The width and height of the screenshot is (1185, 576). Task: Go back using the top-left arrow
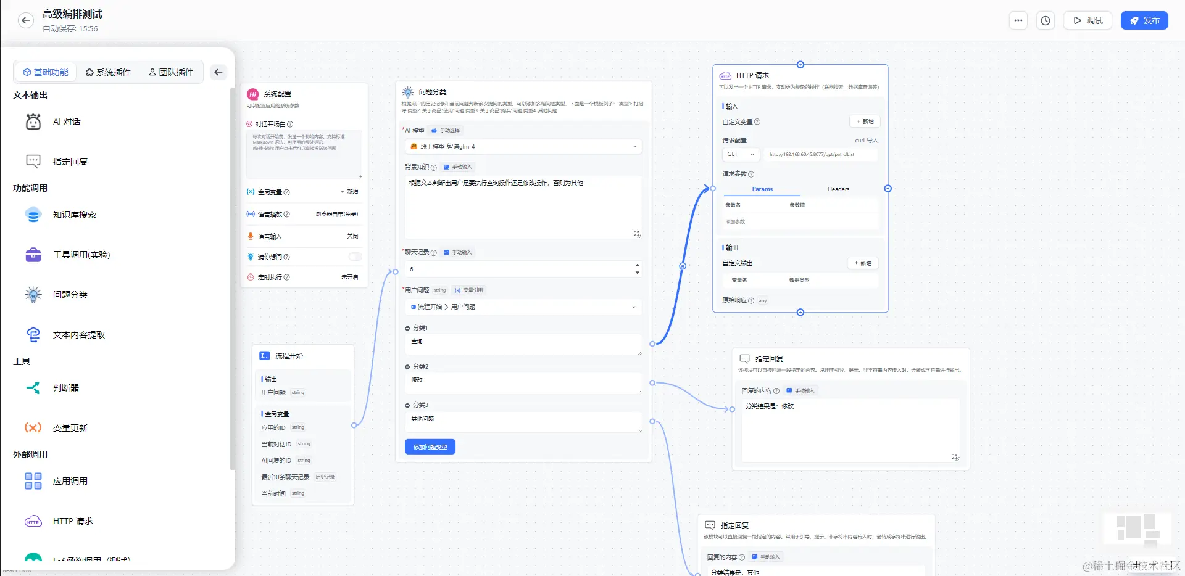tap(25, 20)
